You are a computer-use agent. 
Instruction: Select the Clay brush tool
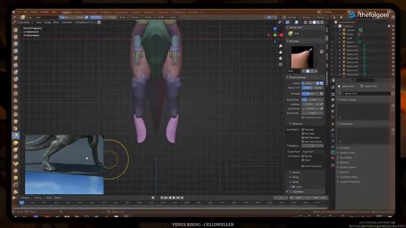click(15, 44)
